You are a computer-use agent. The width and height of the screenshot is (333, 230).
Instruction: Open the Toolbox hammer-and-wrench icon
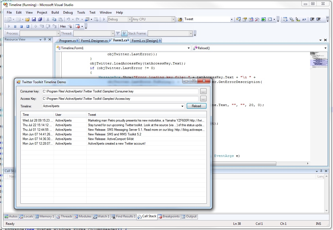click(x=257, y=19)
